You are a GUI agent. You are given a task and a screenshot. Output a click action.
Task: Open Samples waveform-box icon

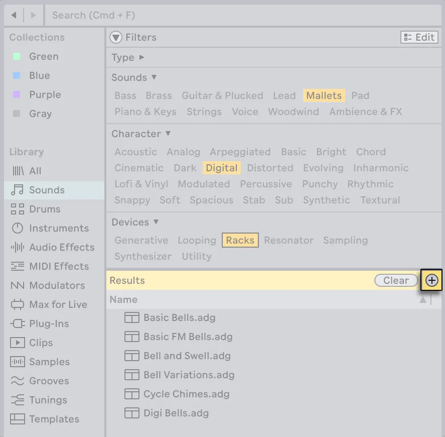[x=18, y=362]
